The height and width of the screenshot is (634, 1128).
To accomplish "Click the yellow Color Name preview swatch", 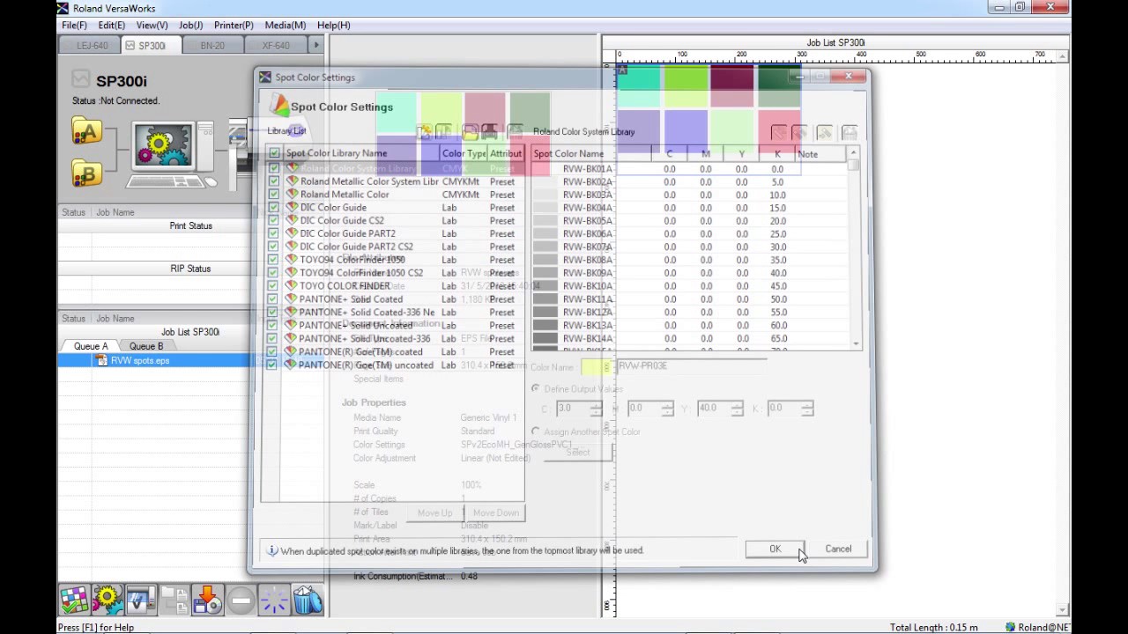I will pyautogui.click(x=597, y=366).
